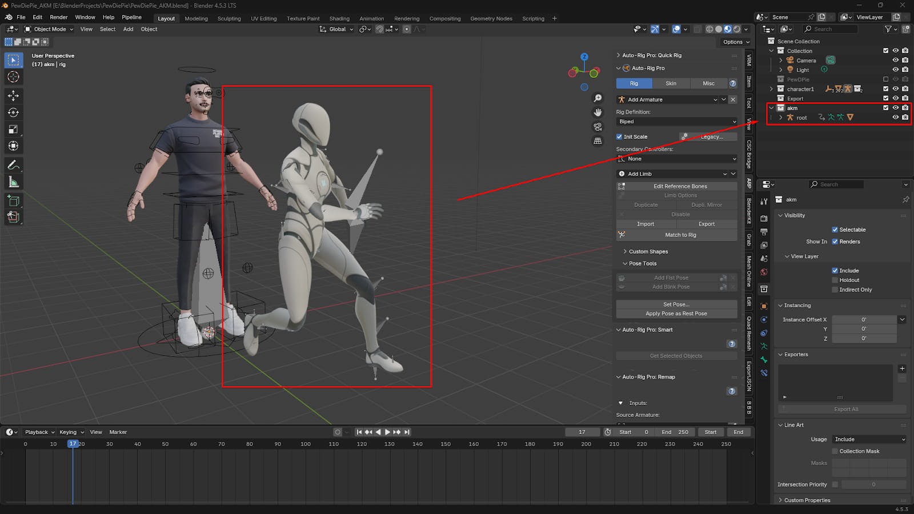The height and width of the screenshot is (514, 914).
Task: Expand the character1 collection
Action: coord(772,89)
